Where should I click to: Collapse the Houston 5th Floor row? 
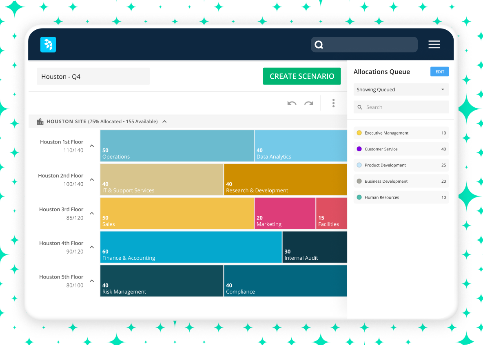click(92, 281)
